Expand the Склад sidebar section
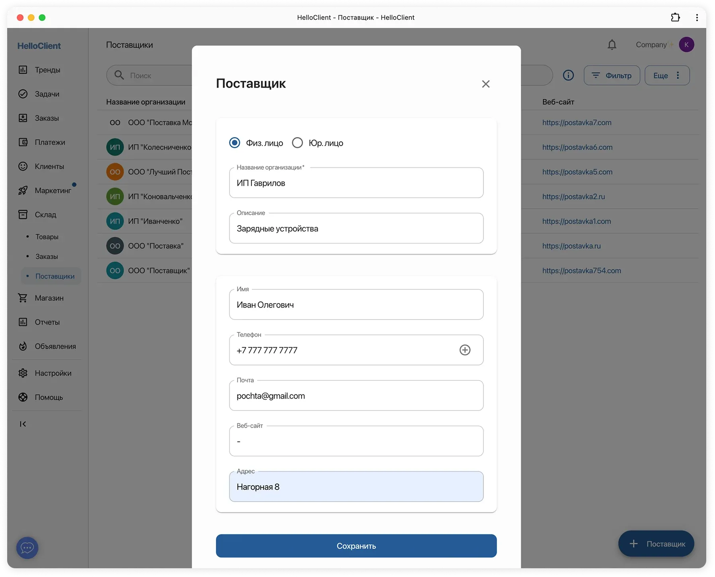This screenshot has height=577, width=715. click(x=45, y=214)
